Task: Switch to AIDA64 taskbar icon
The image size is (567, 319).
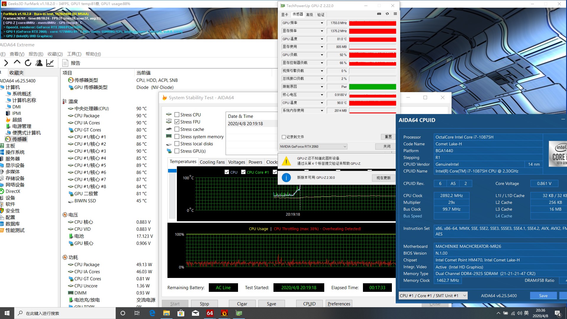Action: 210,313
